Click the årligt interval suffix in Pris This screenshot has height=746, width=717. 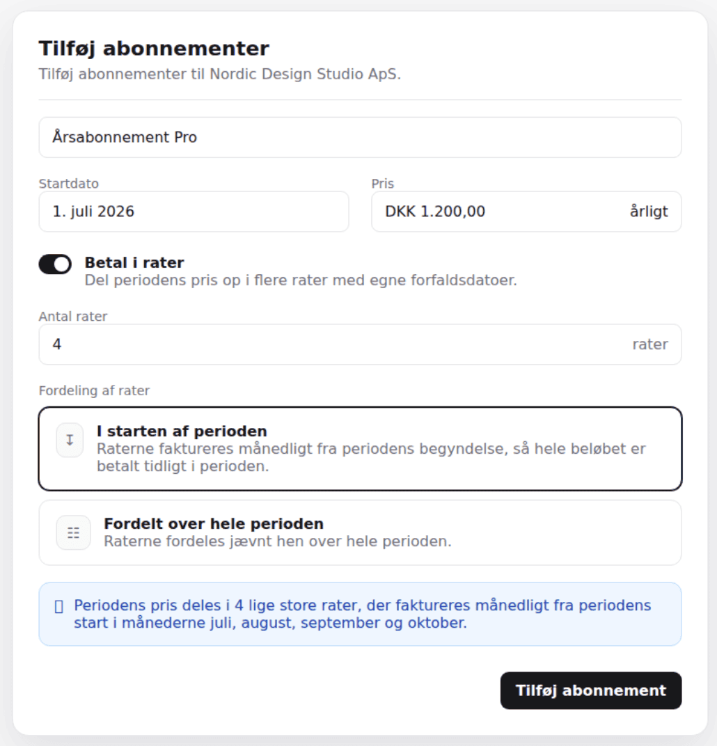[x=649, y=212]
